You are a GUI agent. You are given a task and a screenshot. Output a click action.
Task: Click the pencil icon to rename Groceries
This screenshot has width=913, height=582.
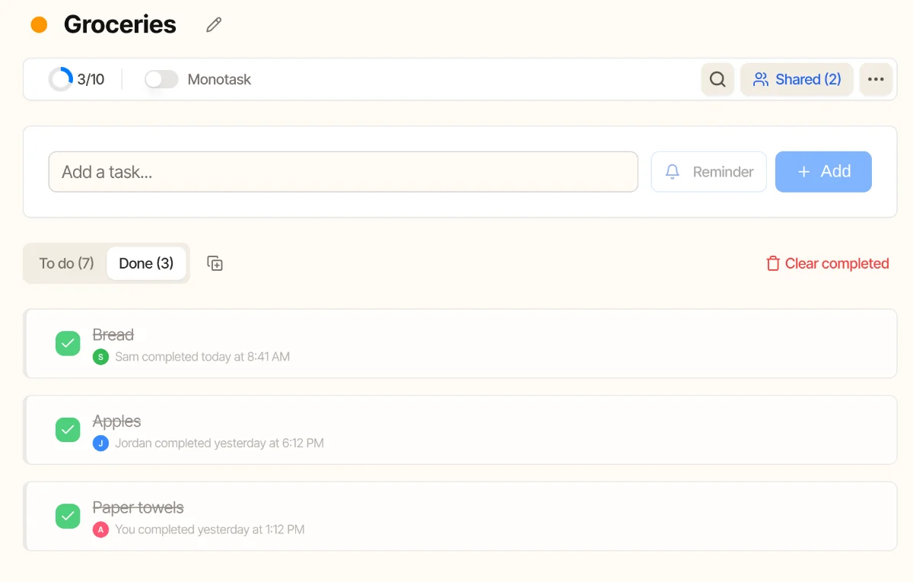(214, 25)
